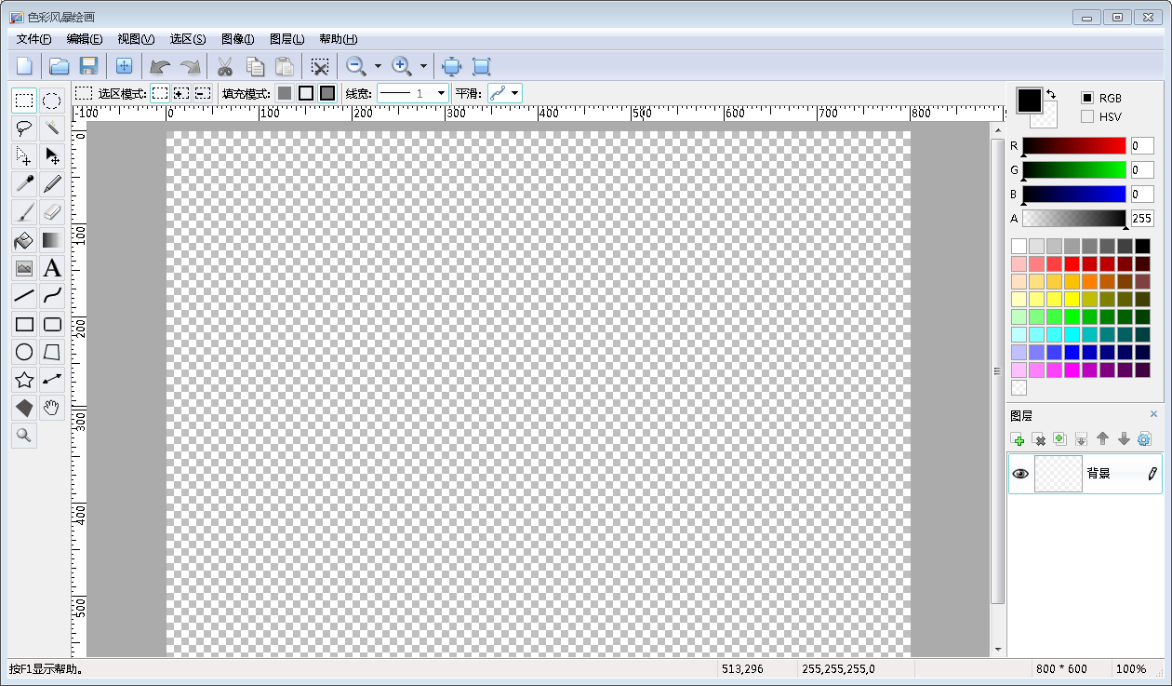Open the zoom in dropdown arrow
Viewport: 1172px width, 686px height.
click(x=423, y=66)
